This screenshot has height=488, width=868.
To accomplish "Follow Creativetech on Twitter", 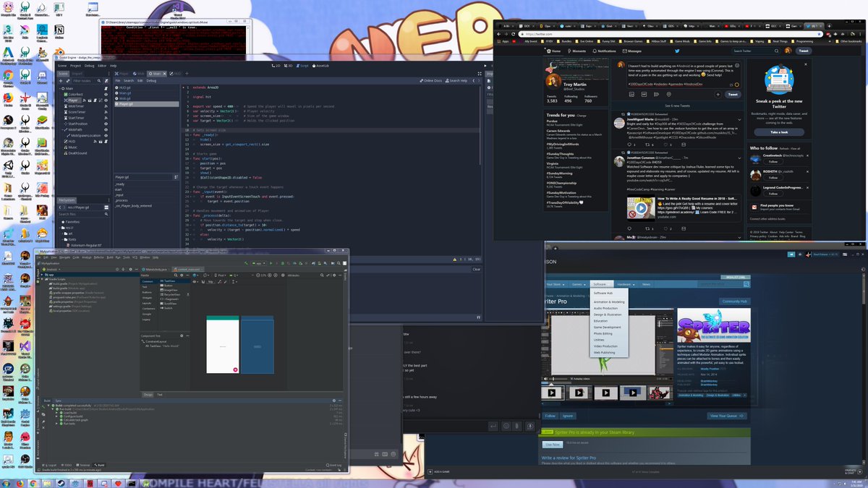I will 773,162.
